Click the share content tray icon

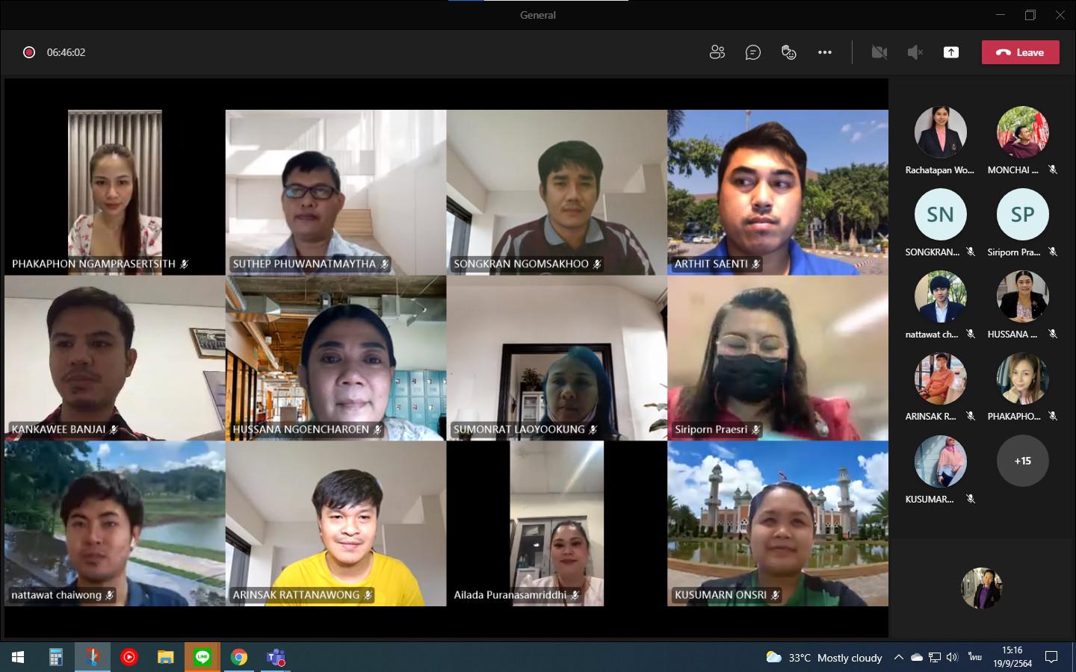coord(951,52)
